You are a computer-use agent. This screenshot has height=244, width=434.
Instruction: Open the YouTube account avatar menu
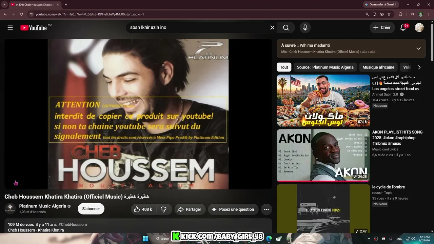(419, 27)
